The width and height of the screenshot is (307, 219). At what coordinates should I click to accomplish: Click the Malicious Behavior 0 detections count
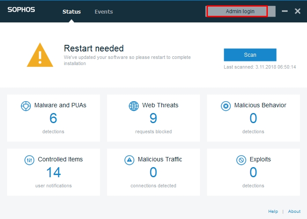[253, 118]
